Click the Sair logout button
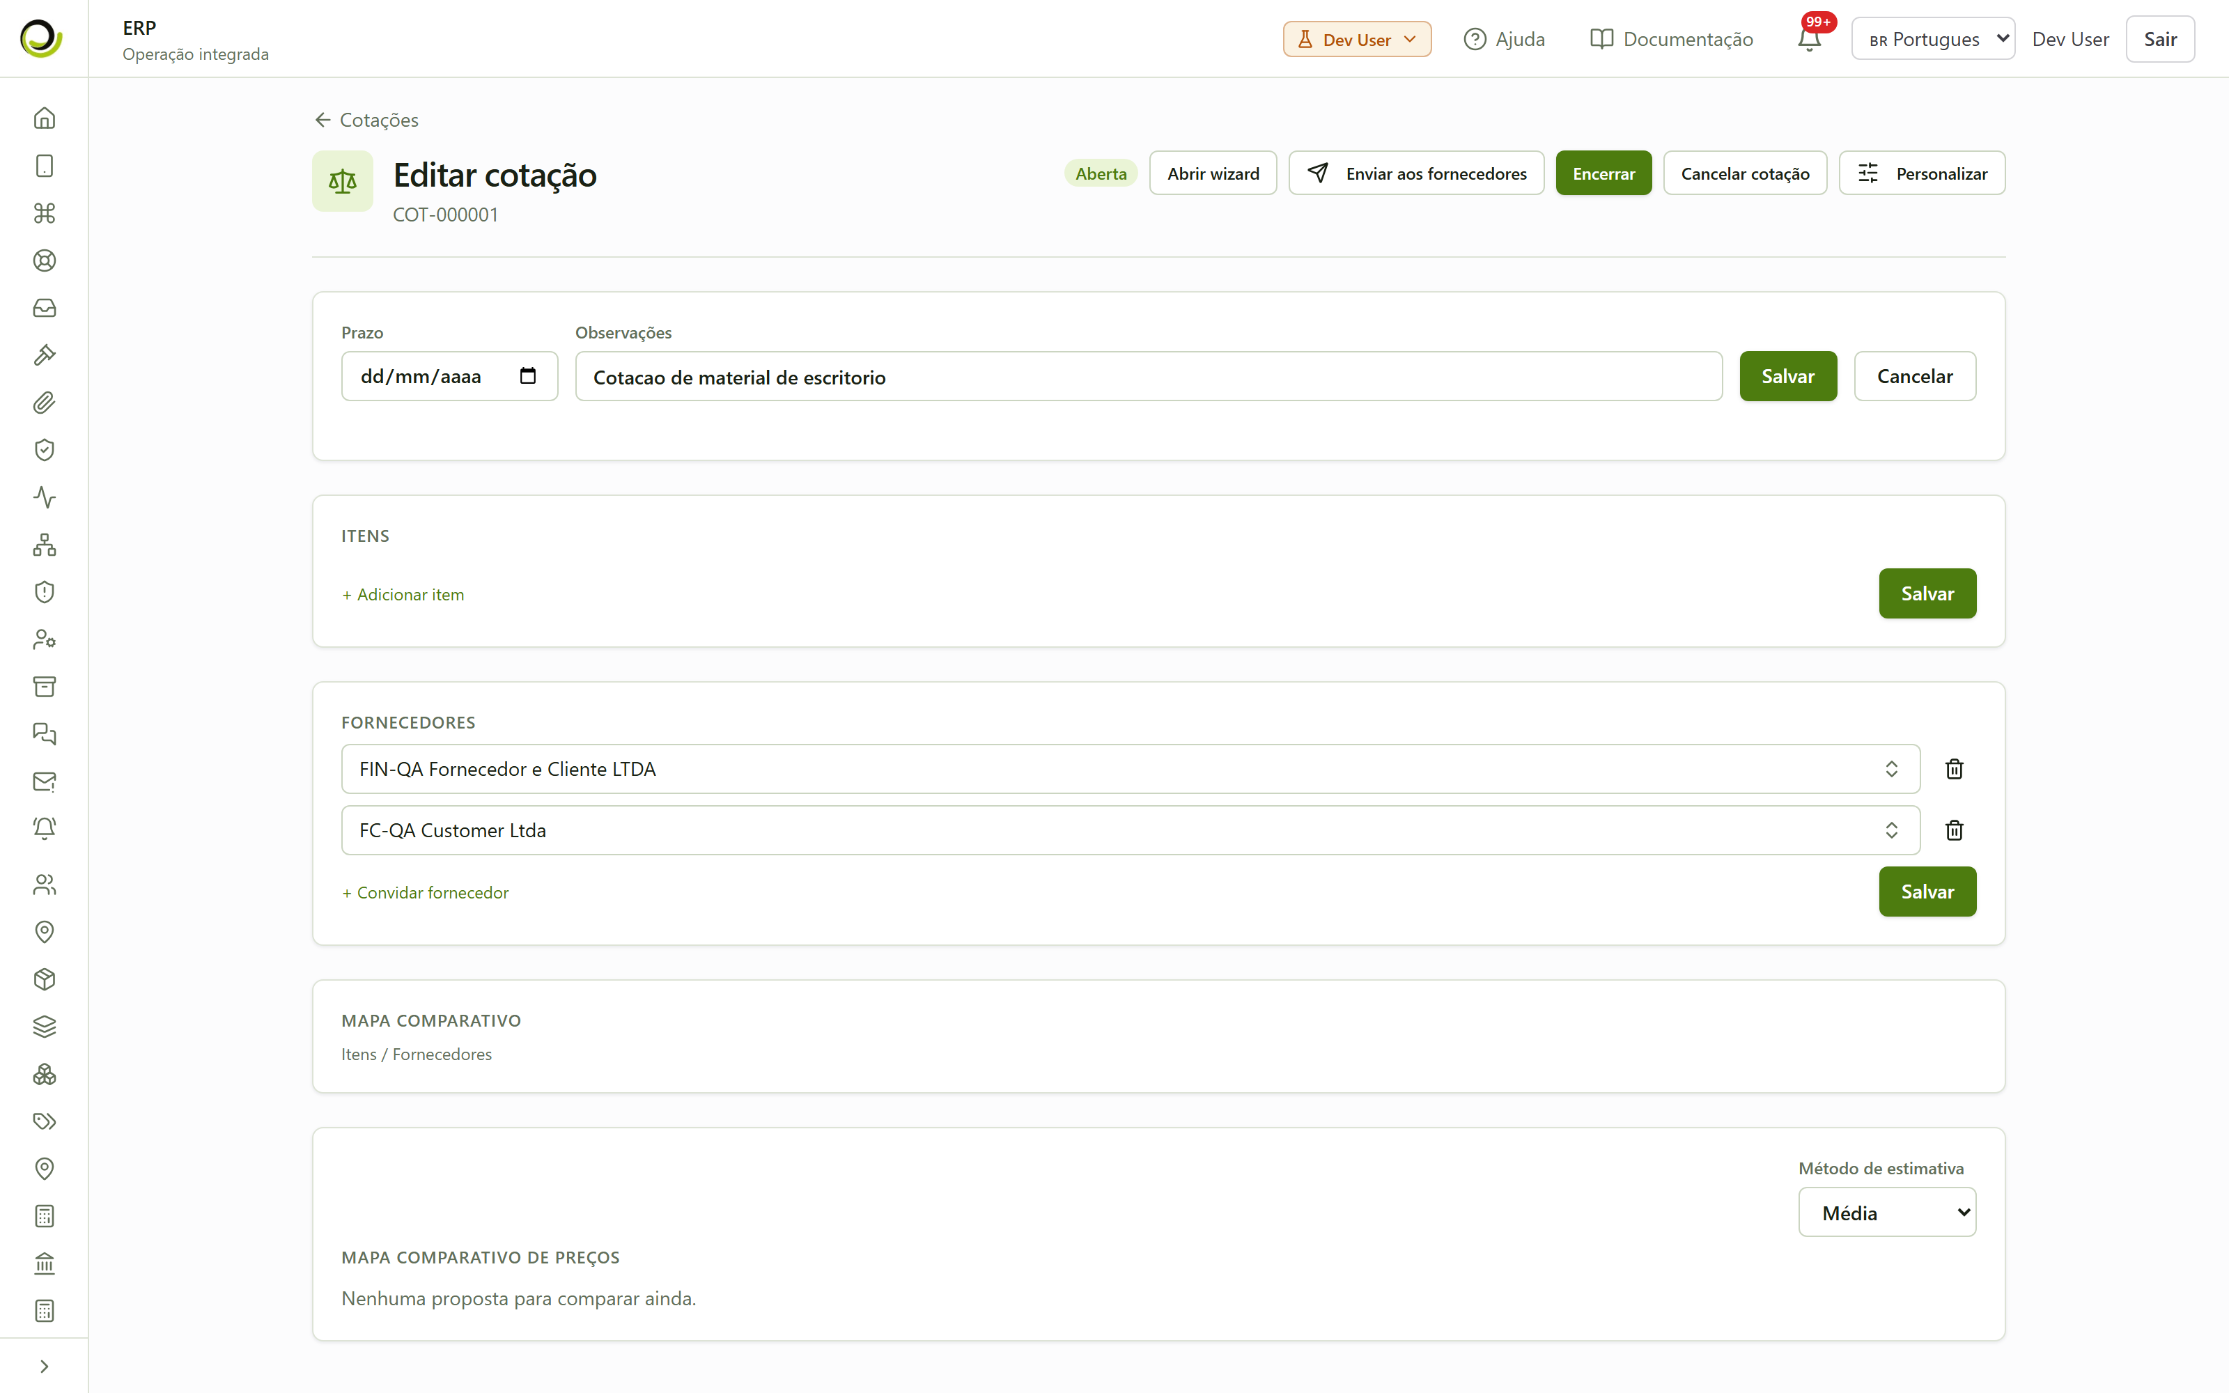The width and height of the screenshot is (2229, 1393). pos(2160,39)
